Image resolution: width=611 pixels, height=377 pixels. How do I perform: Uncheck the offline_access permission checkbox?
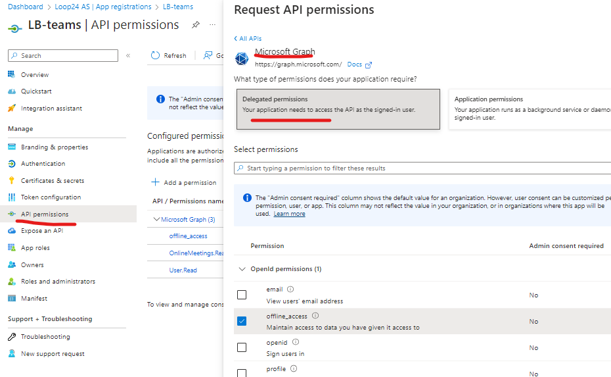[x=242, y=321]
